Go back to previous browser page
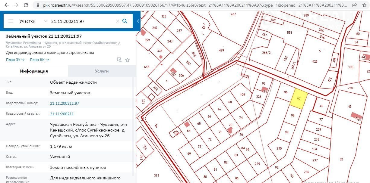This screenshot has width=370, height=183. click(7, 5)
